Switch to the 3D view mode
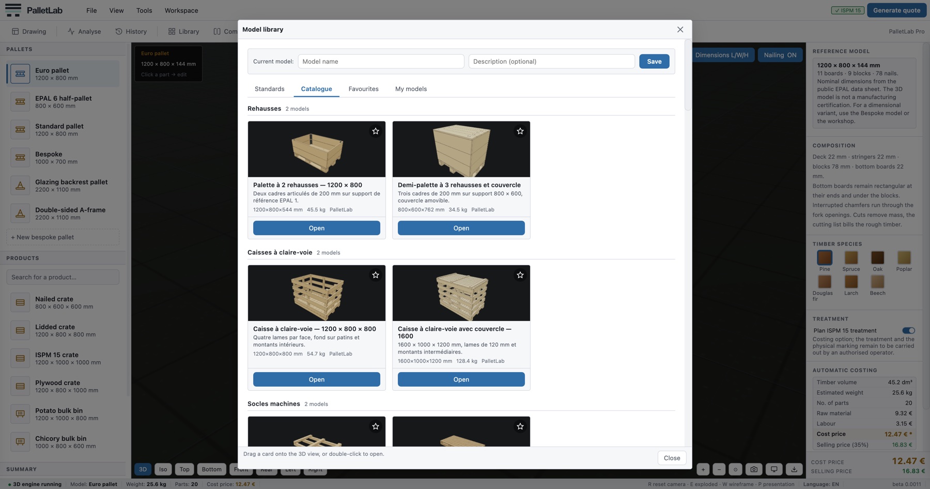This screenshot has width=930, height=489. pyautogui.click(x=143, y=469)
